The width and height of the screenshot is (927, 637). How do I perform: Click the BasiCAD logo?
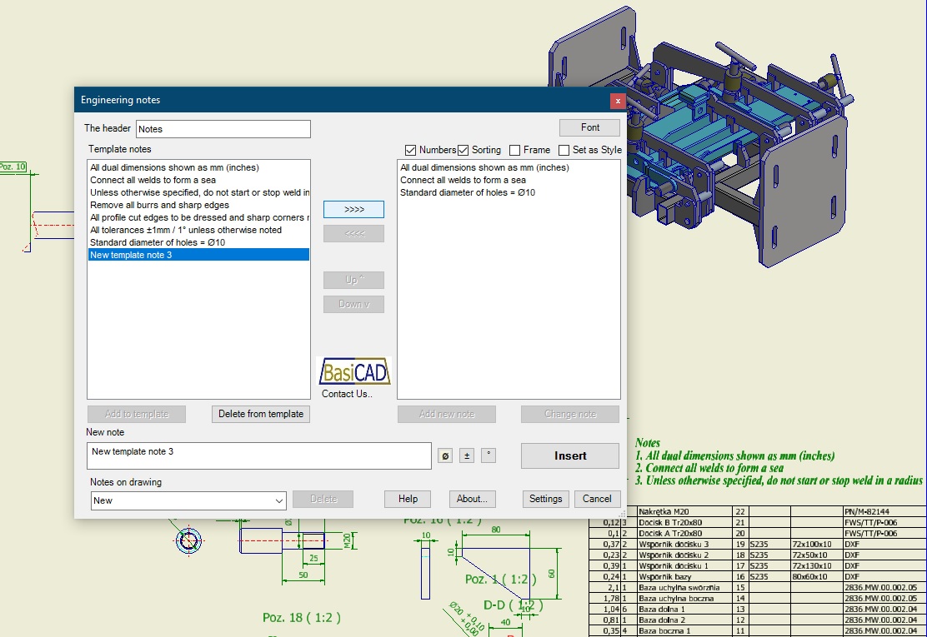(354, 372)
